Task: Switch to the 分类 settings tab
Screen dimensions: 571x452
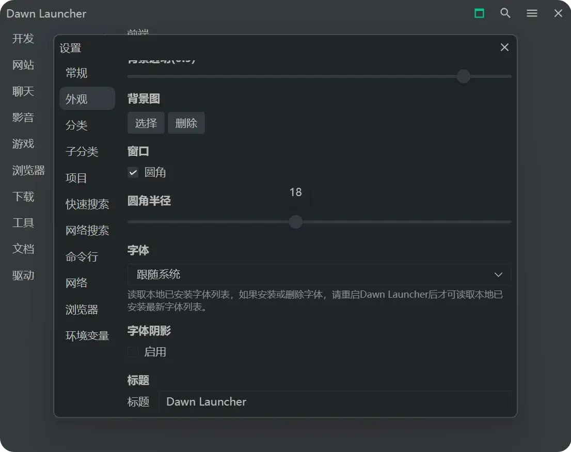Action: pos(87,125)
